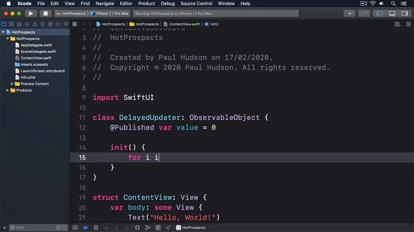Screen dimensions: 414x232
Task: Pause program execution in debug bar
Action: click(x=96, y=227)
